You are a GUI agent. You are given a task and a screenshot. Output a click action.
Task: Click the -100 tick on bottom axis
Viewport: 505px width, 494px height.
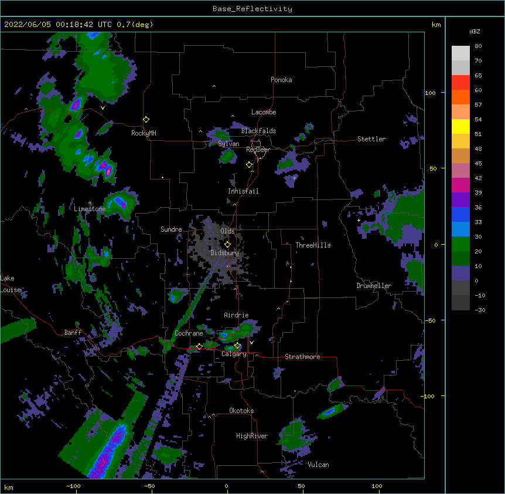pyautogui.click(x=73, y=486)
